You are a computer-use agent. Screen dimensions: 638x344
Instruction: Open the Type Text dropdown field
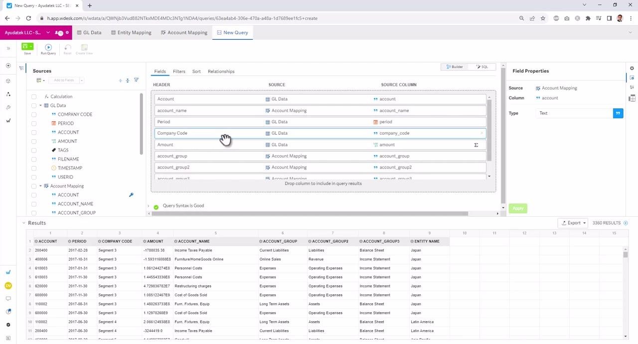pos(575,113)
